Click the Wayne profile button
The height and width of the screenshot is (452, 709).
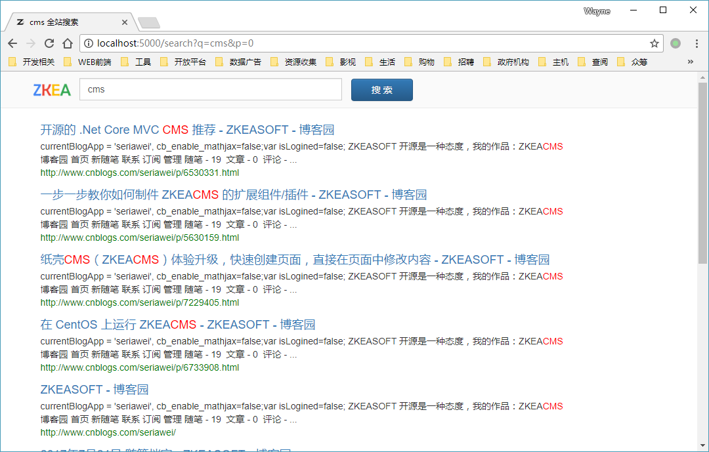[597, 11]
